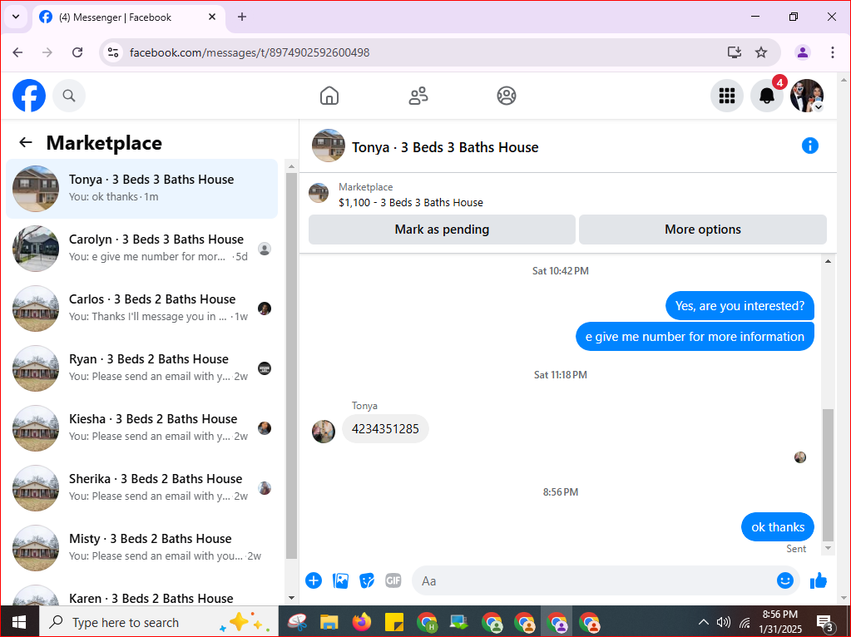Open the Facebook search magnifier
The height and width of the screenshot is (637, 851).
(69, 96)
